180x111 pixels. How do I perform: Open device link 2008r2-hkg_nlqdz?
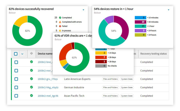(x=48, y=87)
